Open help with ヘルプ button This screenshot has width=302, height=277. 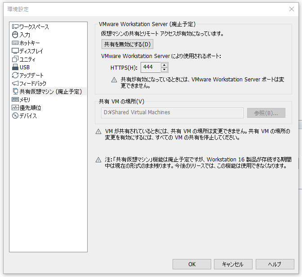tap(275, 264)
